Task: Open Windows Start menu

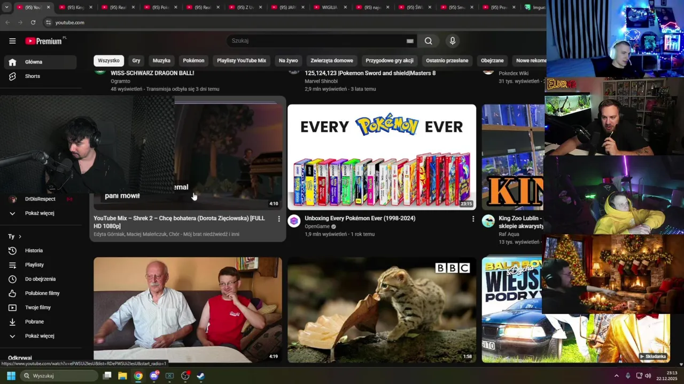Action: (x=11, y=376)
